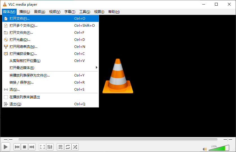
Task: Expand 打开最近媒体 submenu arrow
Action: pyautogui.click(x=96, y=68)
